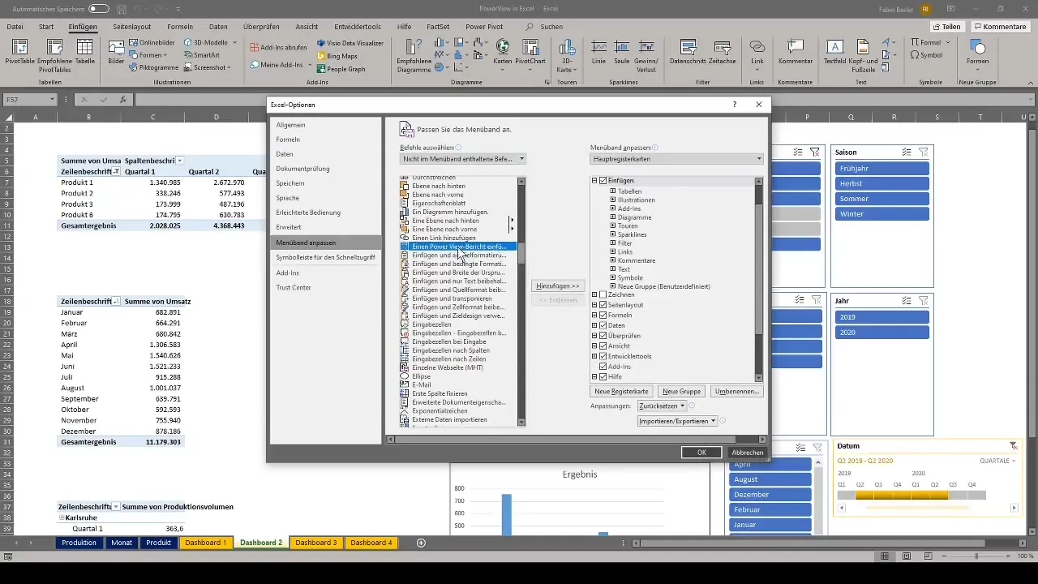The height and width of the screenshot is (584, 1038).
Task: Click Add-Ins abrufen in the ribbon
Action: (x=278, y=48)
